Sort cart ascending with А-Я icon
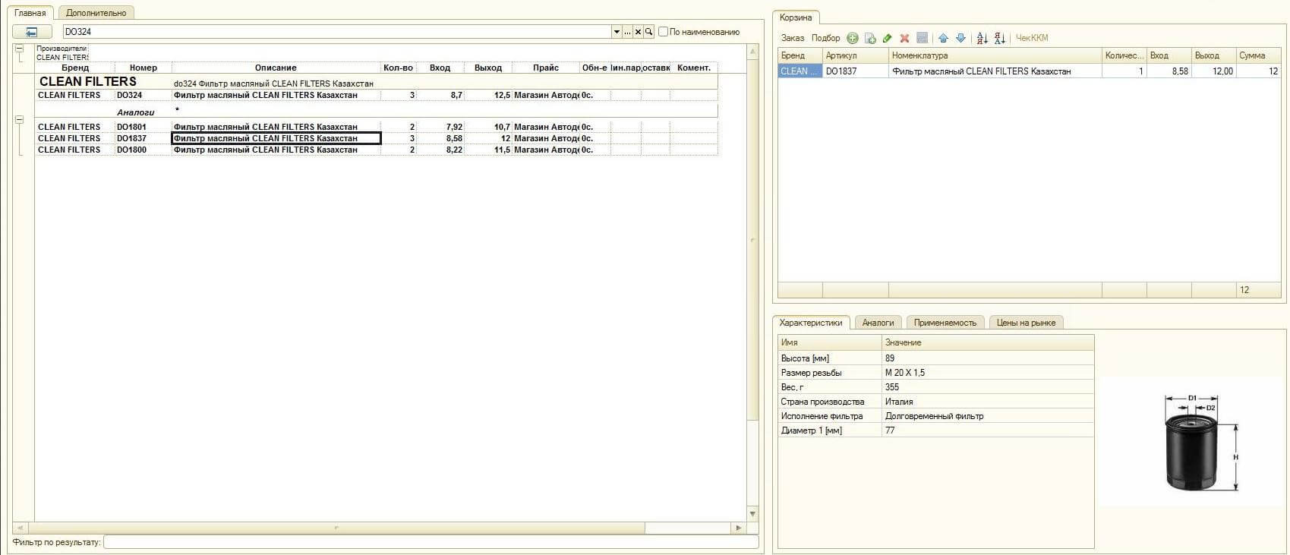 tap(982, 38)
